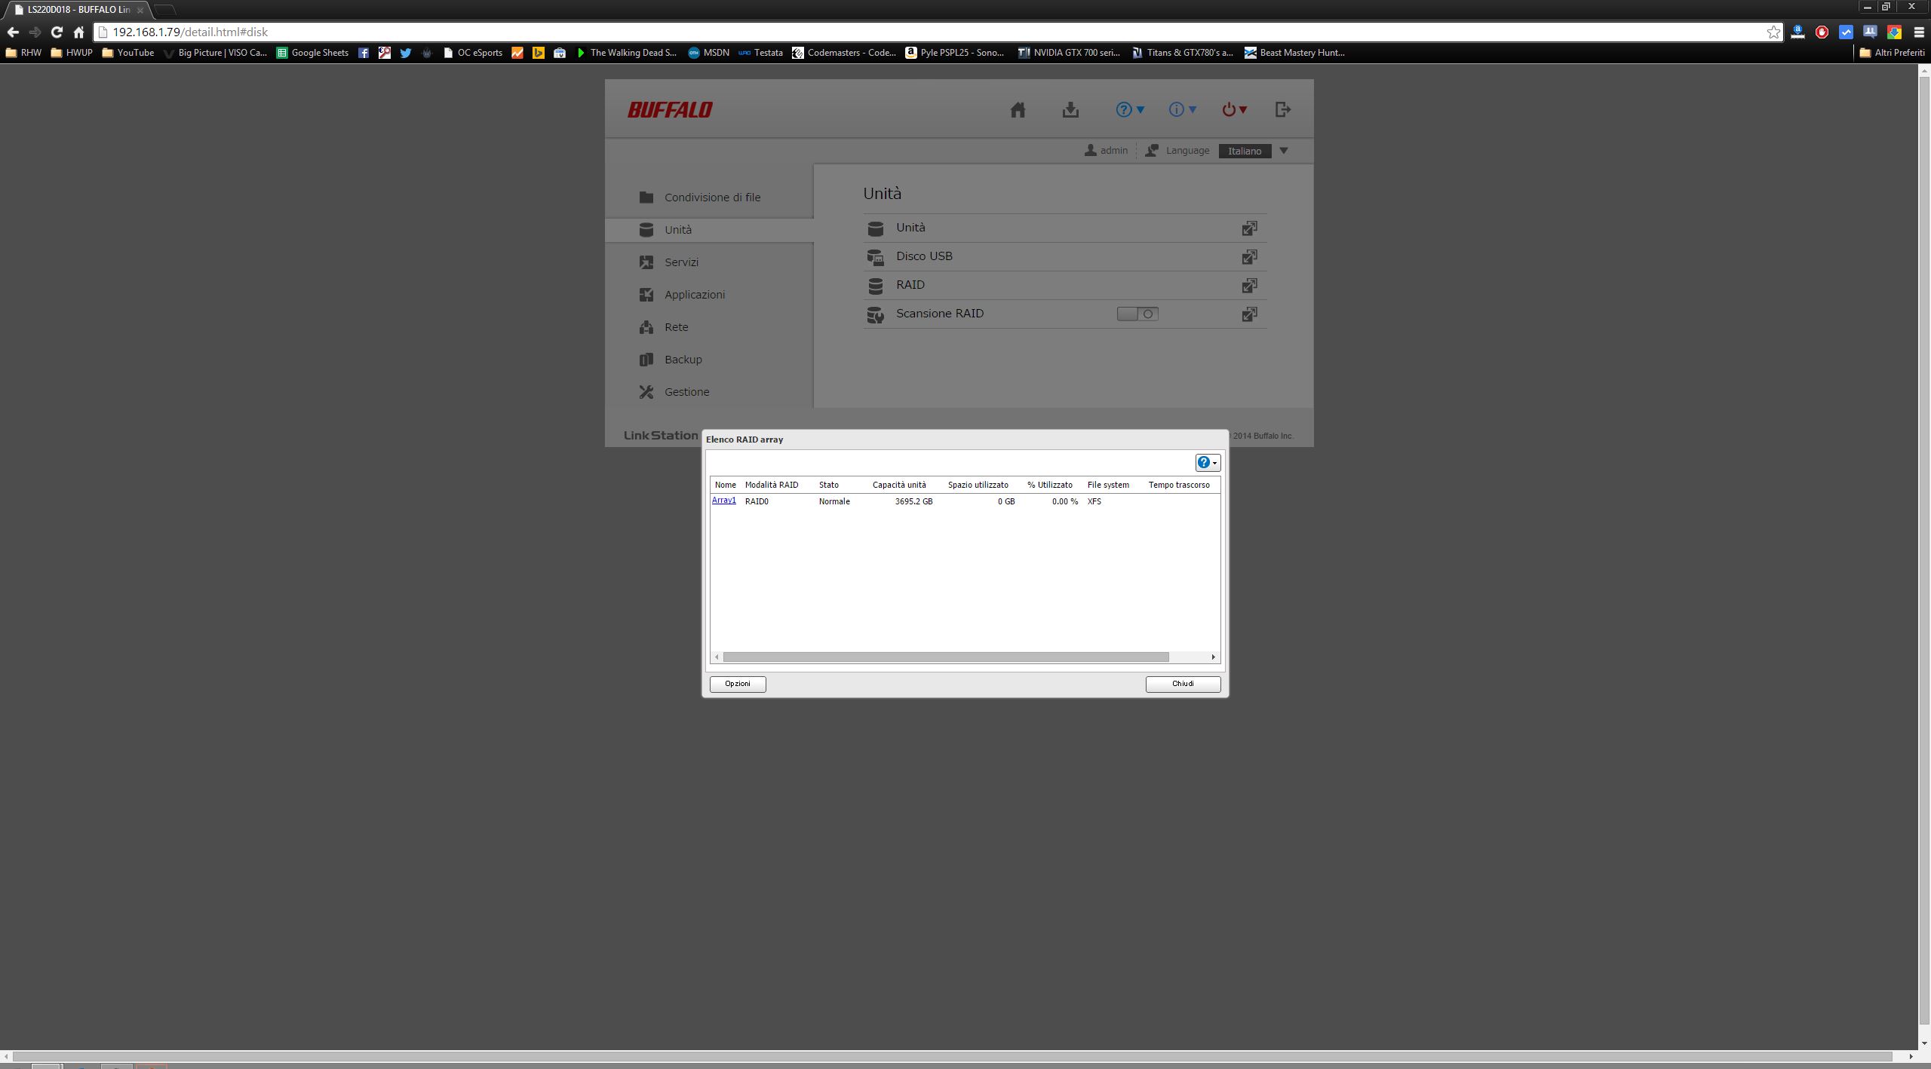The height and width of the screenshot is (1069, 1931).
Task: Expand the header help question-mark dropdown
Action: (x=1130, y=110)
